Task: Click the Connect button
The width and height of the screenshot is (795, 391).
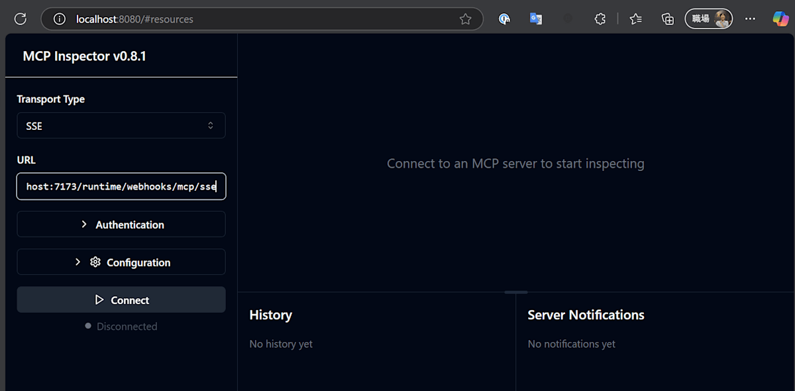Action: click(x=121, y=300)
